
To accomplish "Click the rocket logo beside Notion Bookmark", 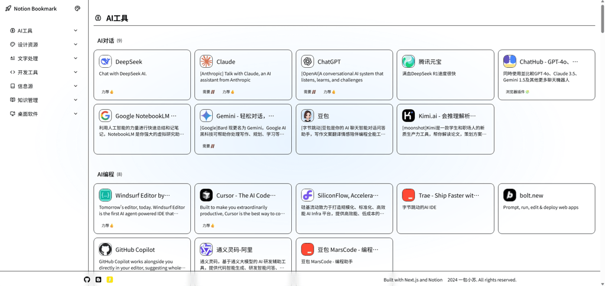I will click(x=8, y=8).
